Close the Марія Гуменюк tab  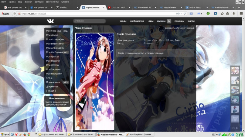coord(104,8)
